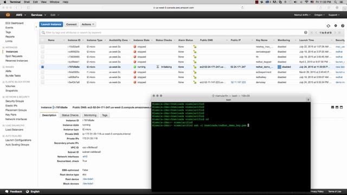This screenshot has height=195, width=347.
Task: Select the Description tab
Action: pos(49,115)
